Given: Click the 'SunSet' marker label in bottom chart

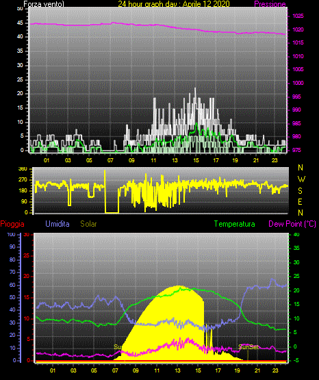Looking at the screenshot, I should (248, 347).
